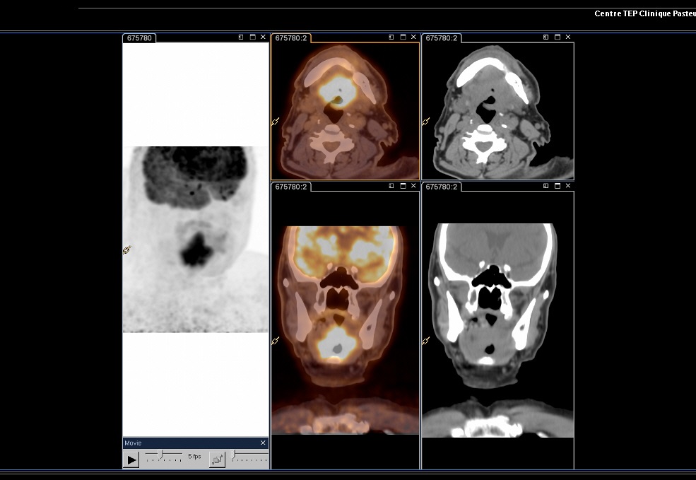Select the 675780:2 tab of coronal CT viewport

pyautogui.click(x=442, y=187)
